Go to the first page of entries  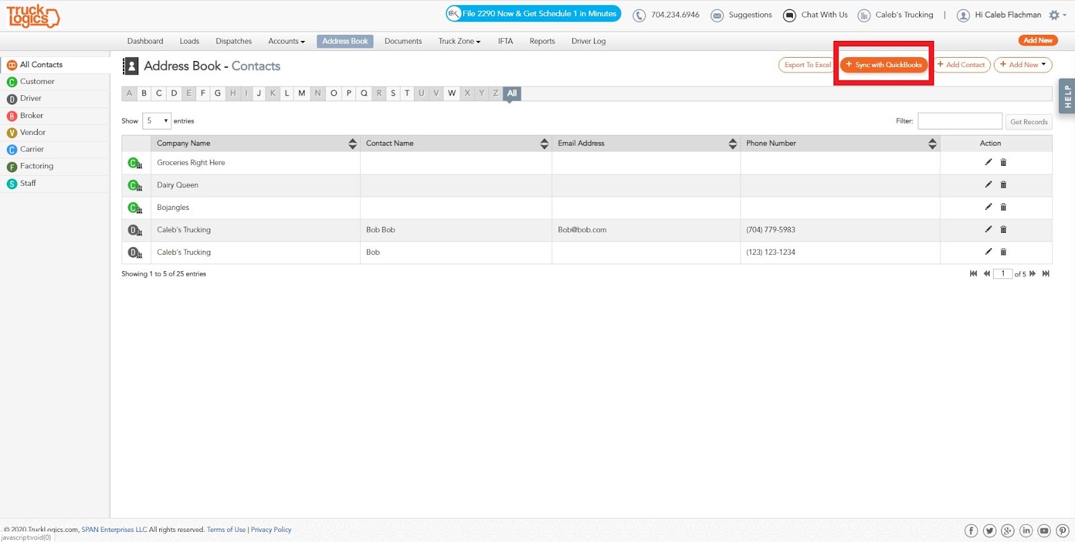tap(974, 274)
